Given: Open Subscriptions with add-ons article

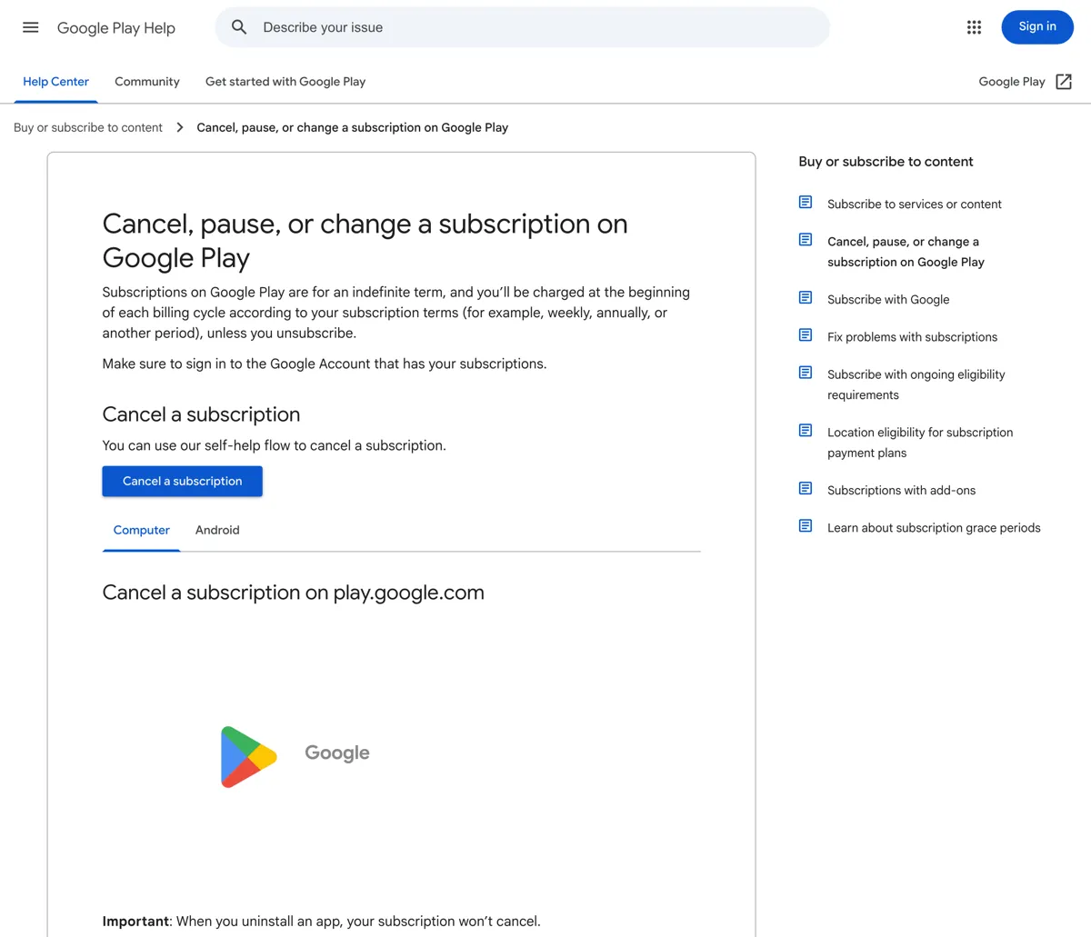Looking at the screenshot, I should click(901, 491).
